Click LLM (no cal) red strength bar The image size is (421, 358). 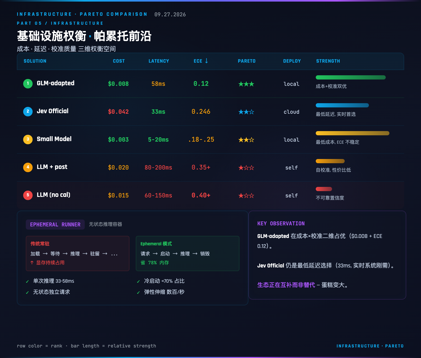click(x=324, y=189)
